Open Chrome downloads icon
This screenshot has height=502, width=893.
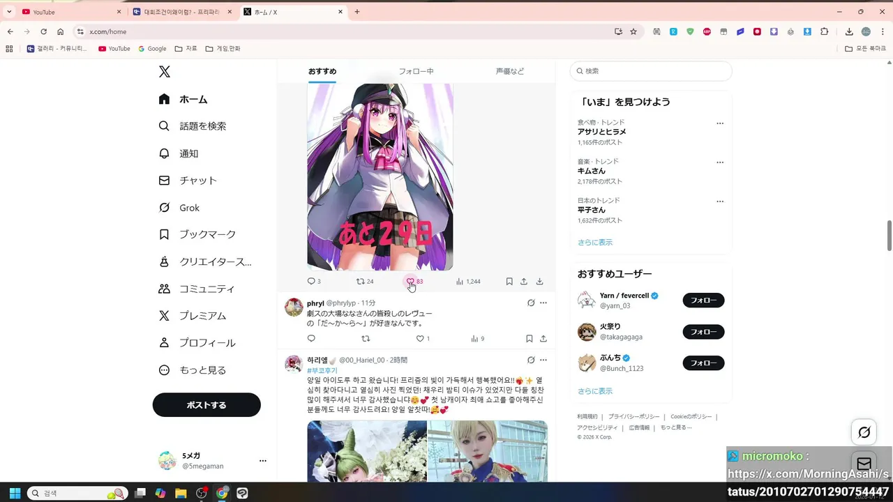tap(849, 31)
